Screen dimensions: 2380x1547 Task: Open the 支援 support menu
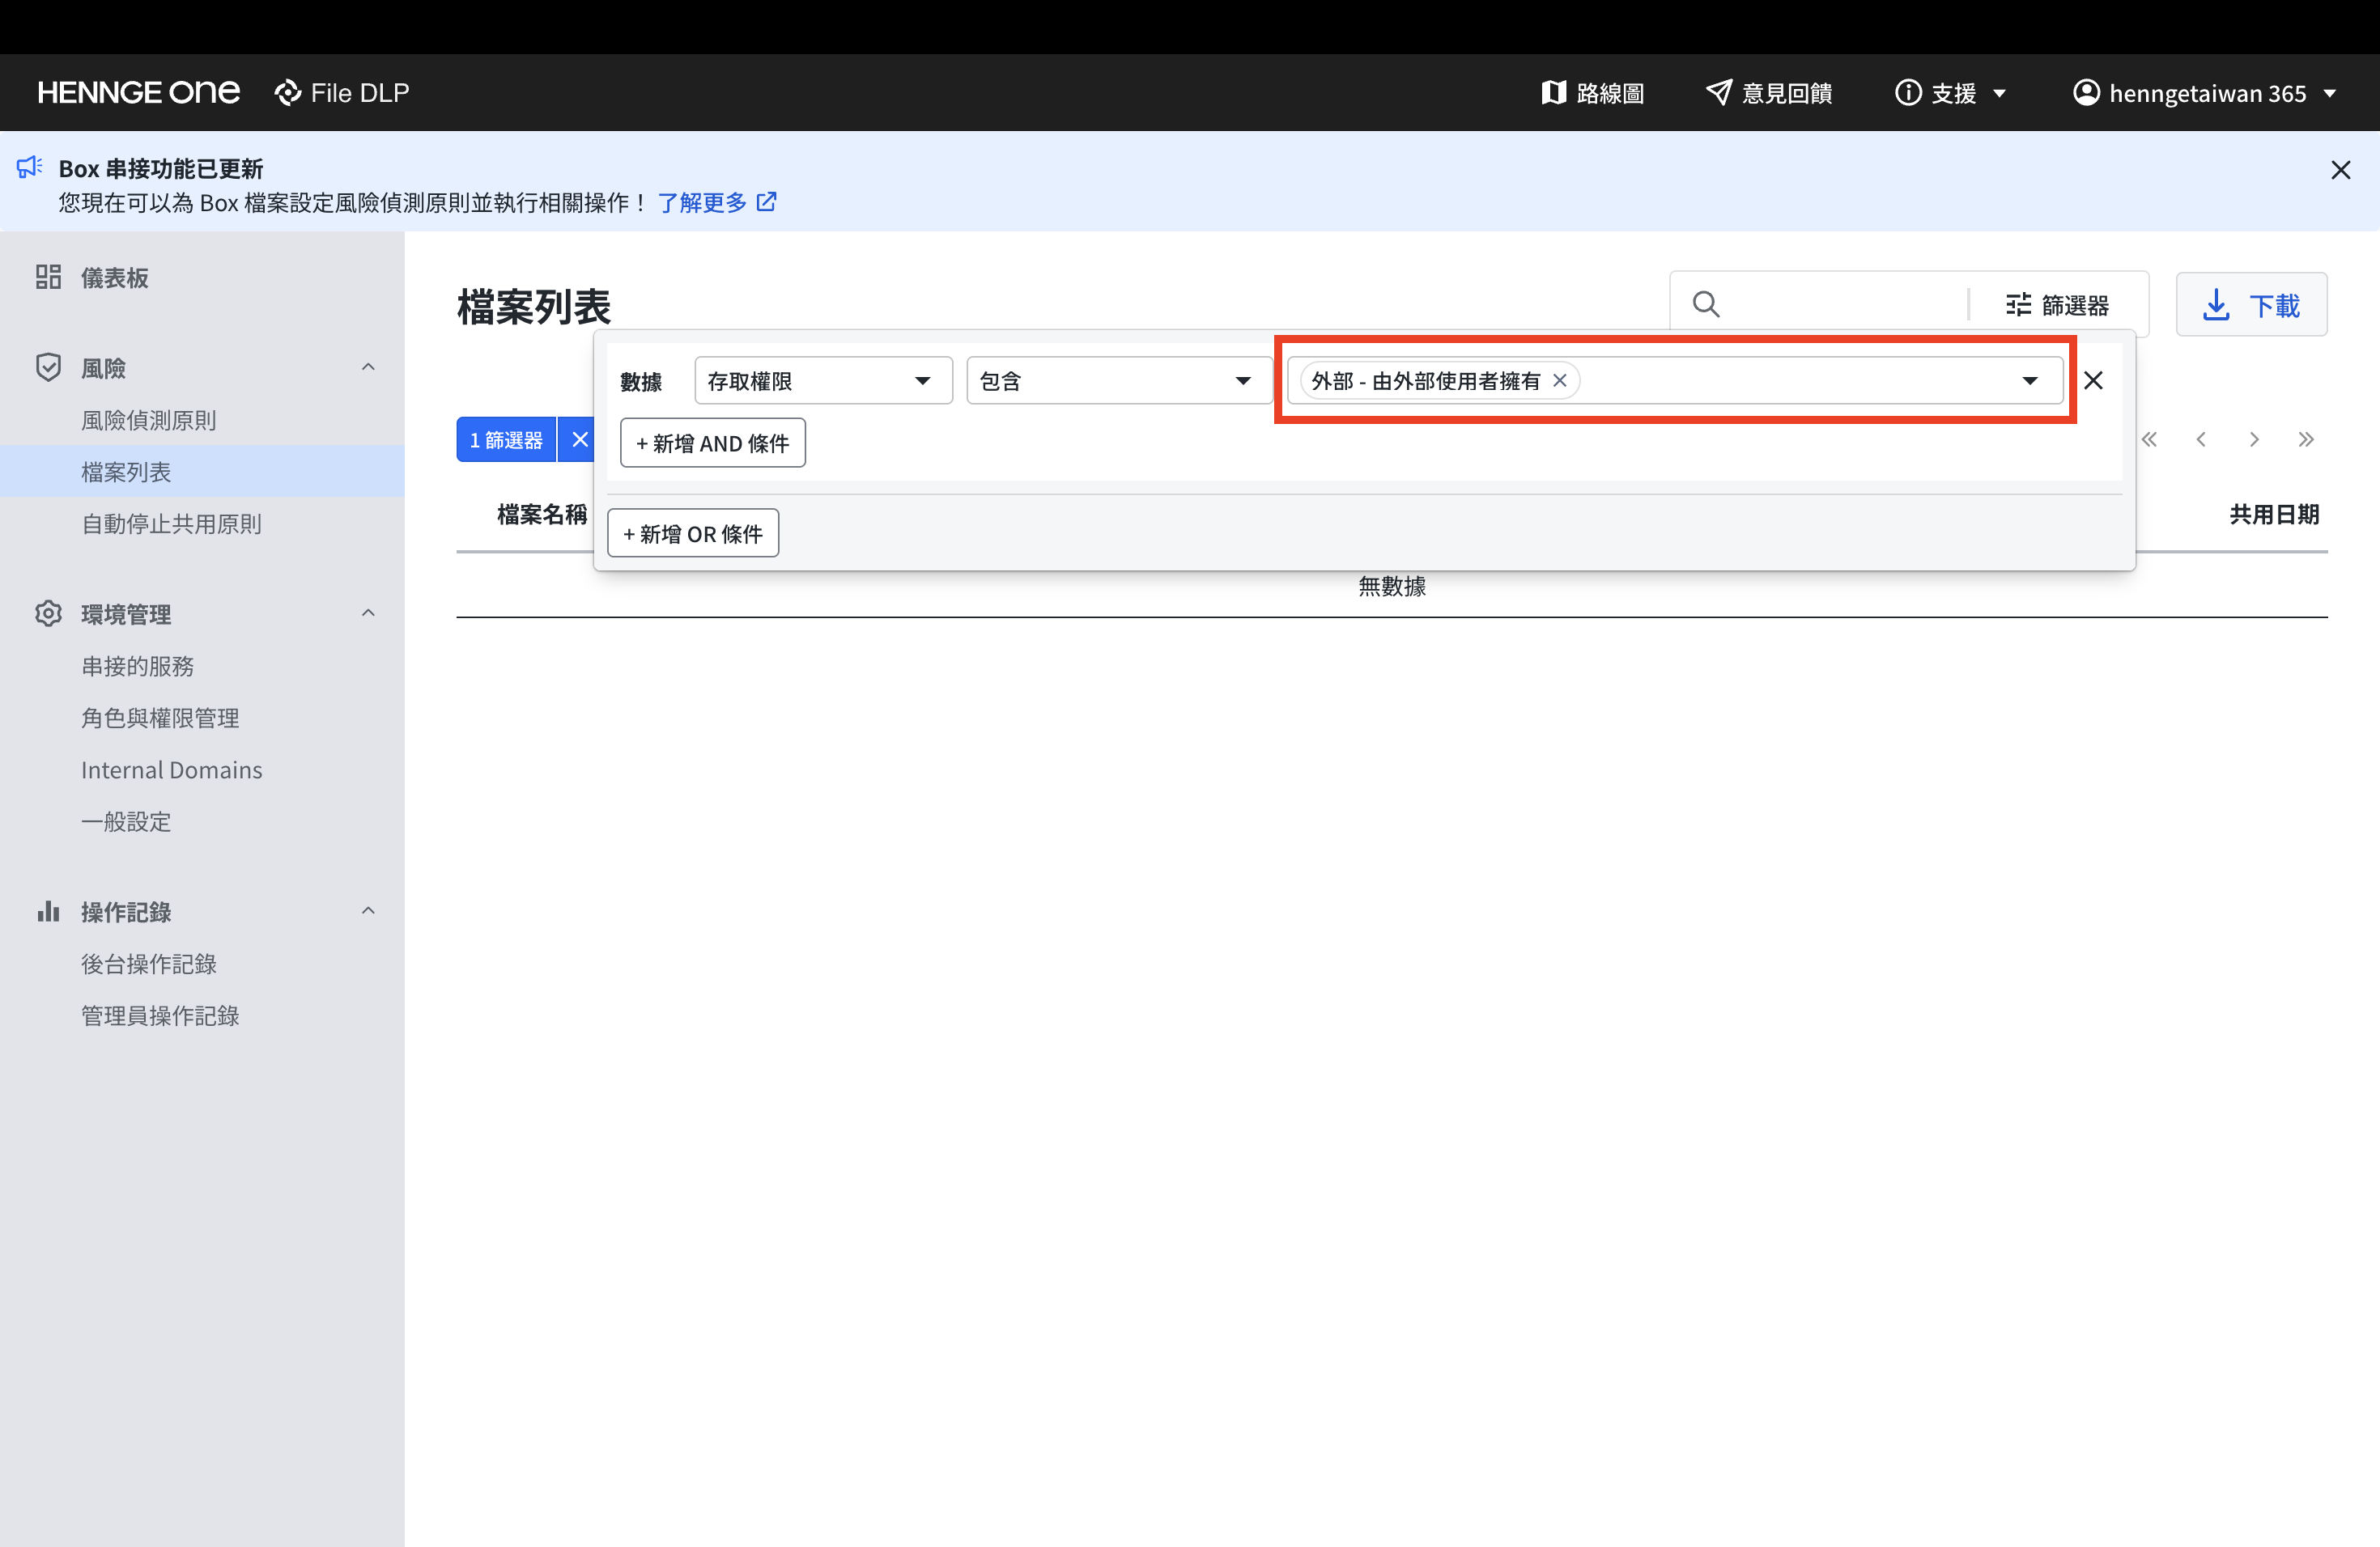(1951, 93)
